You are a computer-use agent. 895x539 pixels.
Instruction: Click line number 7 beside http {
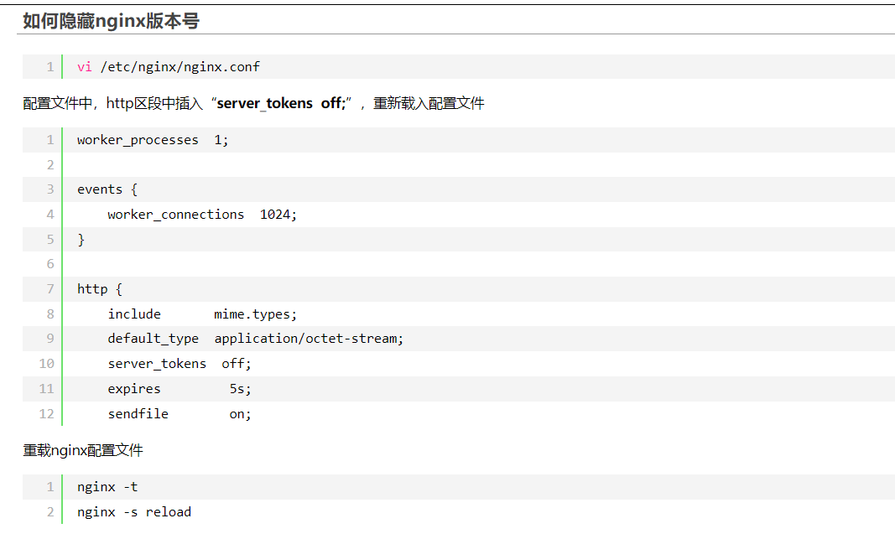coord(50,289)
